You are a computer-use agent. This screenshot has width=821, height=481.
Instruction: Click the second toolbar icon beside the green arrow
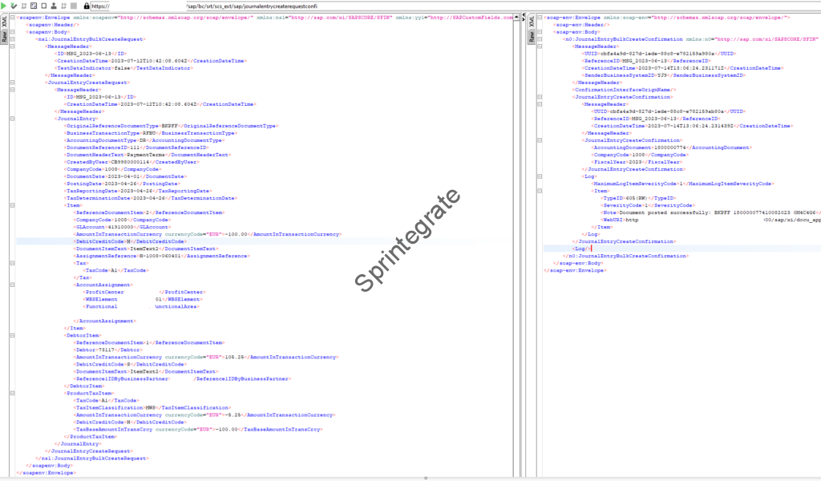tap(14, 6)
